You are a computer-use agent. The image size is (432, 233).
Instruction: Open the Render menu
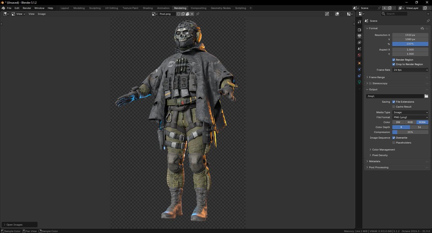27,8
